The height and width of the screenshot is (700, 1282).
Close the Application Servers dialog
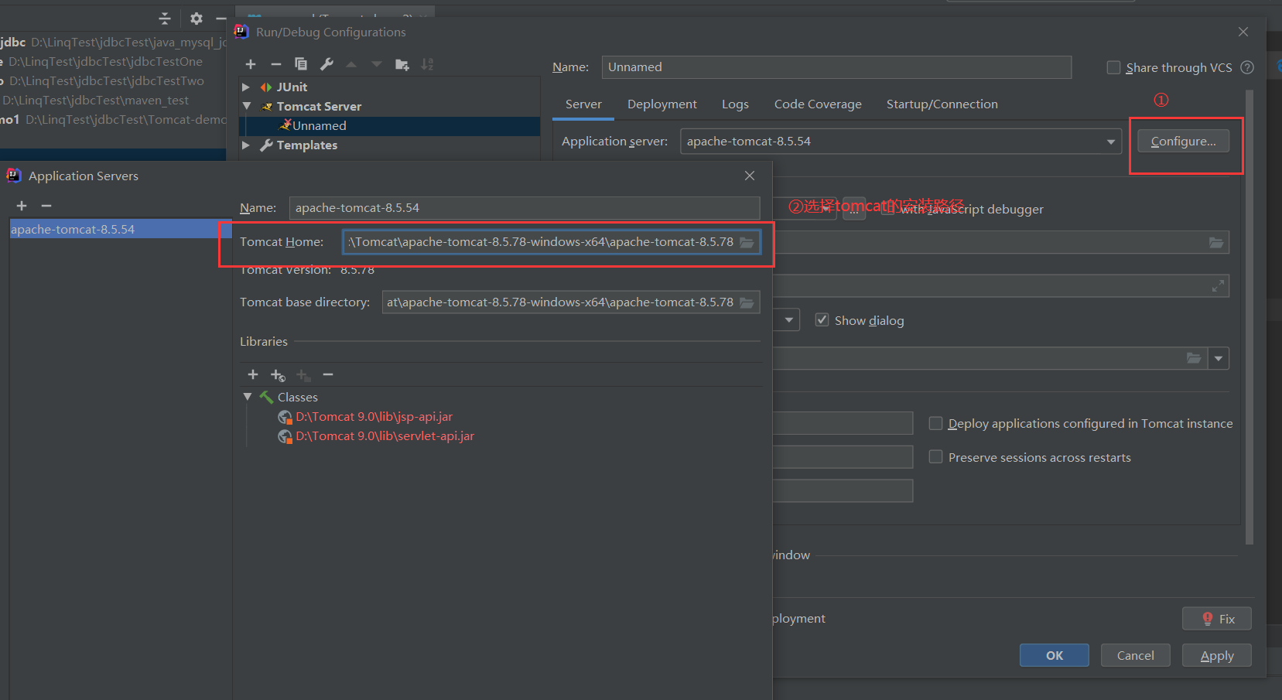[750, 176]
